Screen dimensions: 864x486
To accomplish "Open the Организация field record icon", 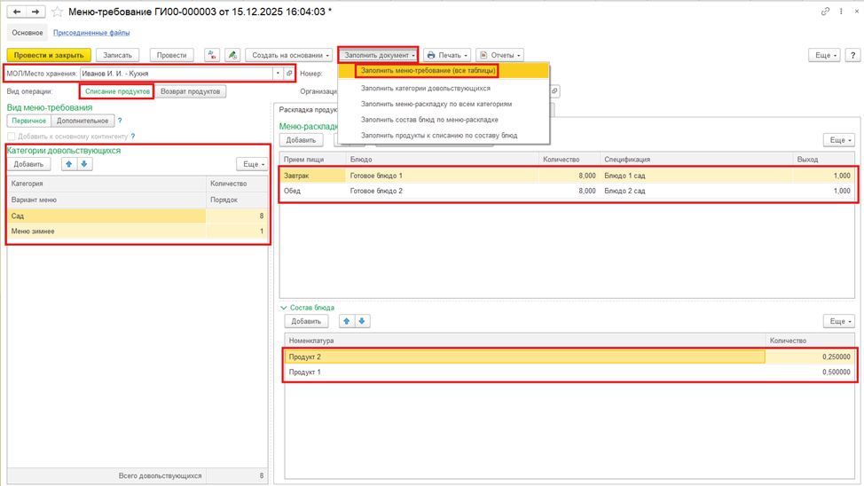I will (x=555, y=91).
